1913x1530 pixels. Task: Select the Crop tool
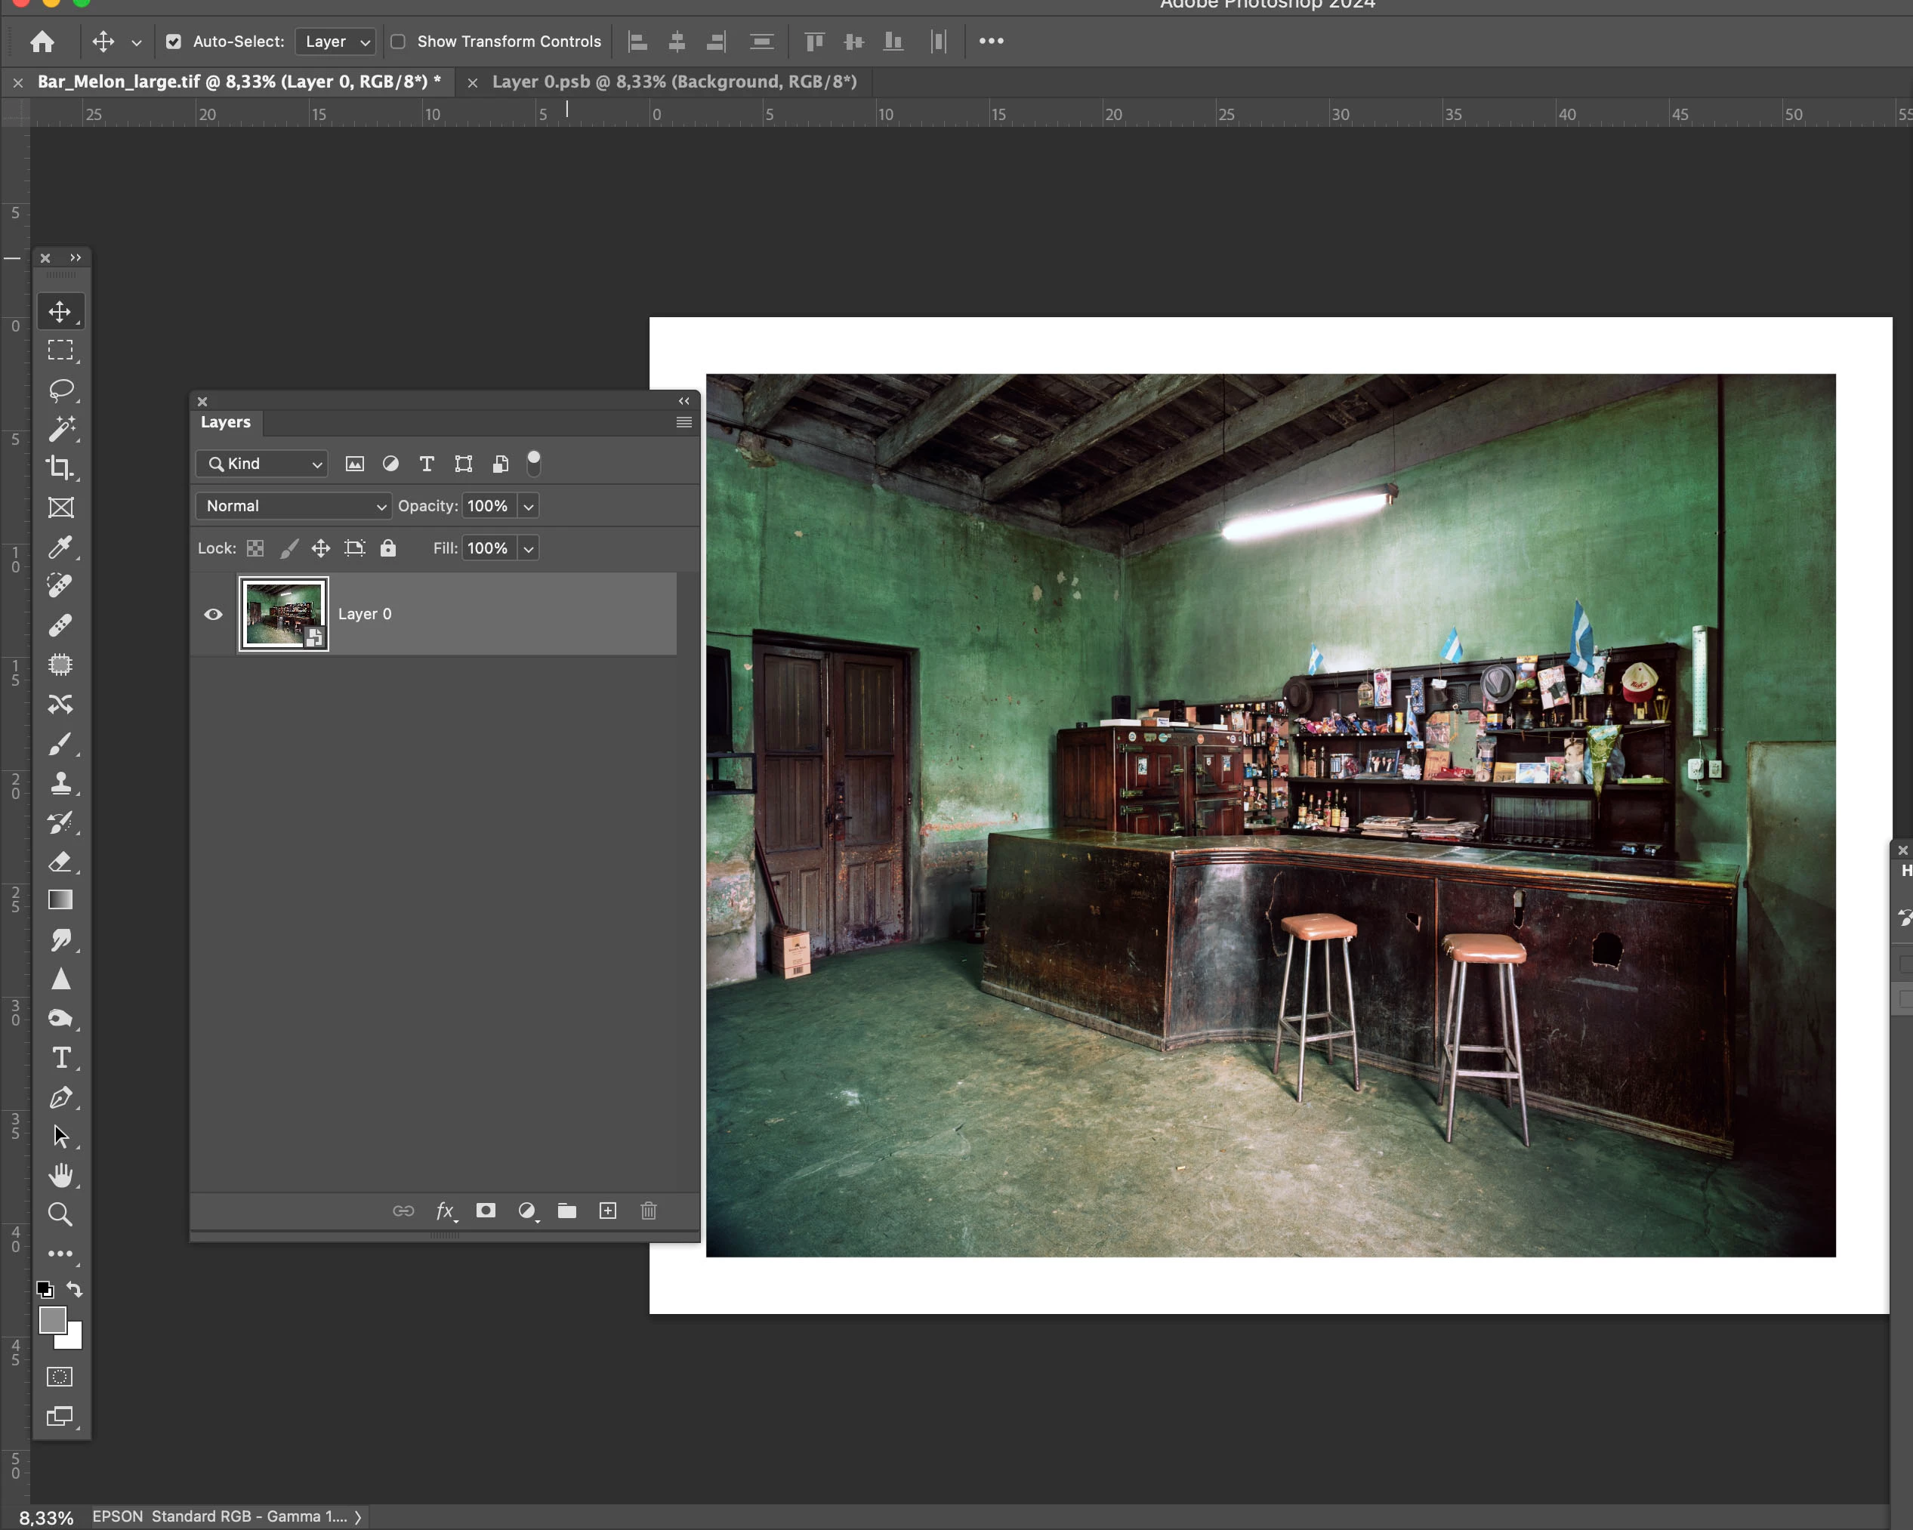pos(60,467)
